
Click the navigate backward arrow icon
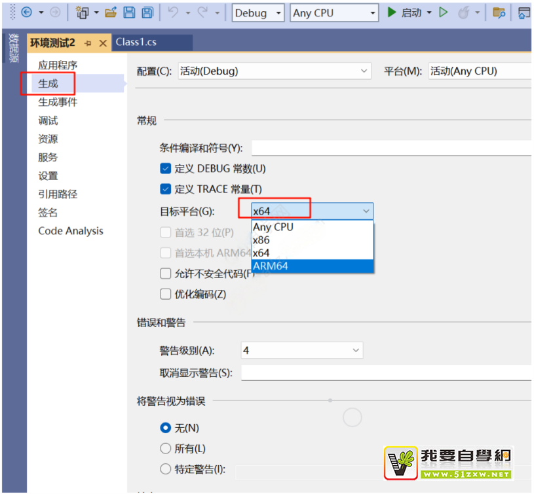click(x=27, y=12)
